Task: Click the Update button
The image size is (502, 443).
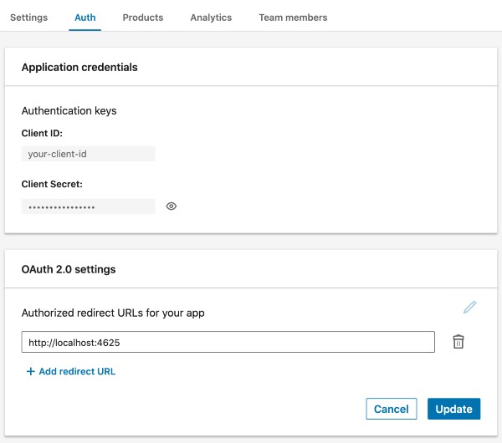Action: point(453,409)
